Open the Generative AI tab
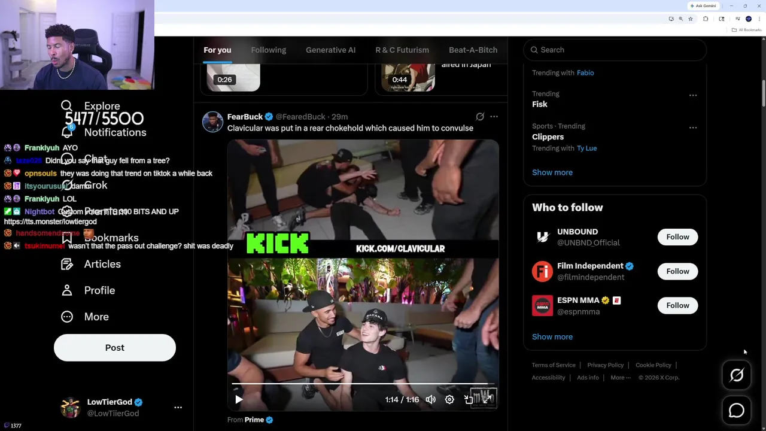The width and height of the screenshot is (766, 431). [x=330, y=50]
